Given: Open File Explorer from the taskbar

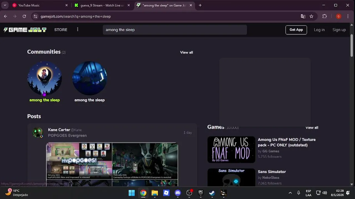Looking at the screenshot, I should (155, 193).
